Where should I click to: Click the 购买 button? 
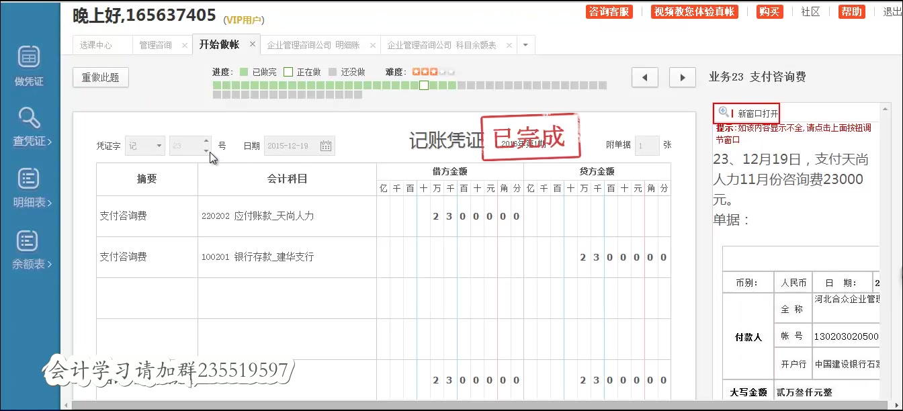coord(769,11)
